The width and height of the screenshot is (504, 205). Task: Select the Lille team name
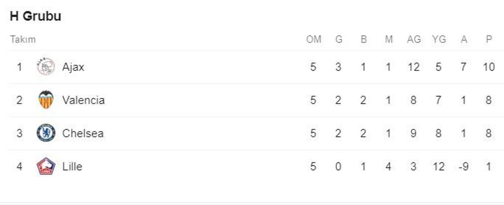click(x=72, y=167)
